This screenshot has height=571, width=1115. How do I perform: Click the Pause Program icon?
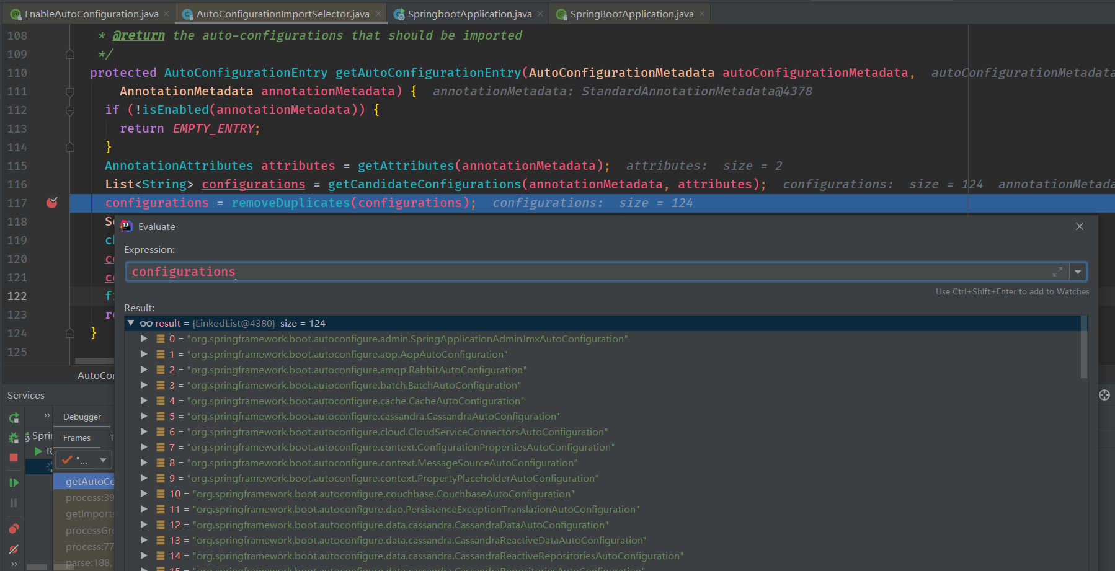click(x=14, y=503)
